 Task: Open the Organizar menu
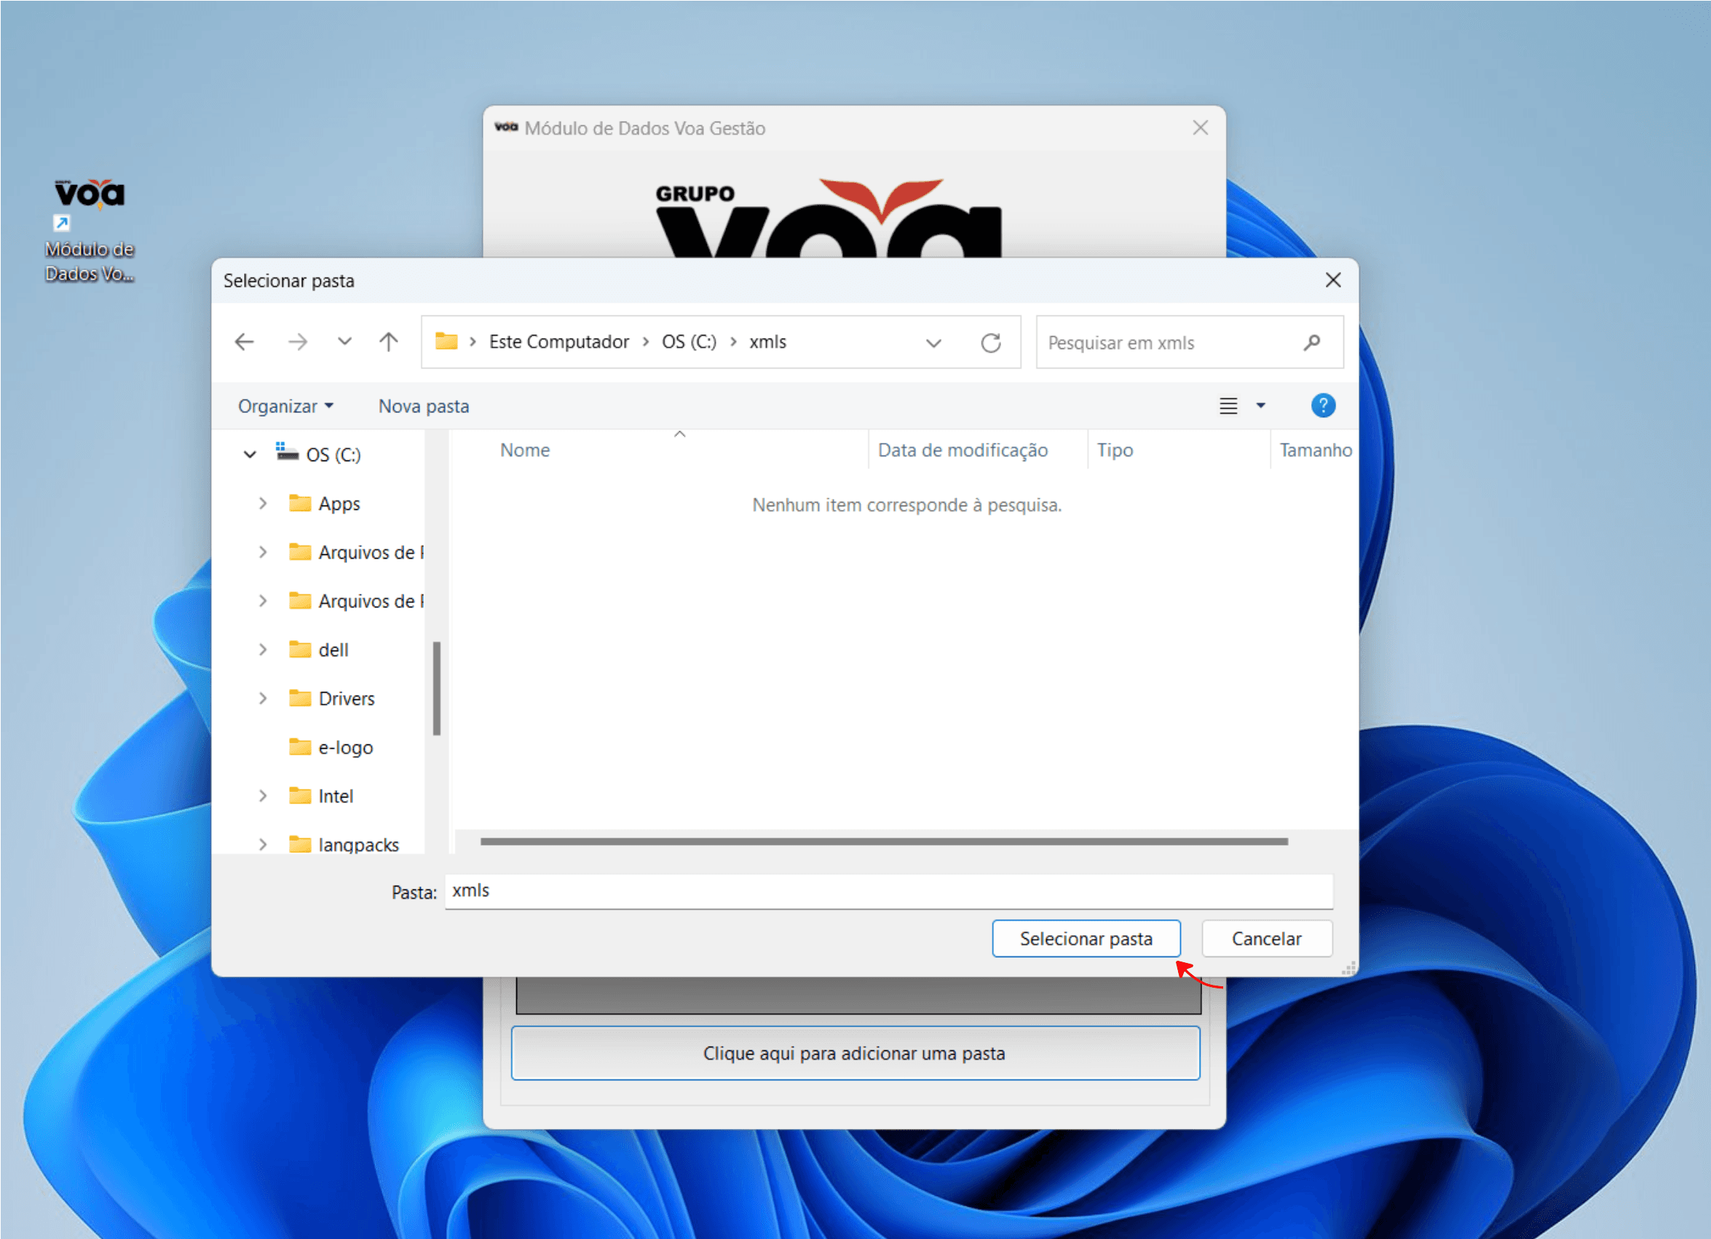pyautogui.click(x=285, y=406)
